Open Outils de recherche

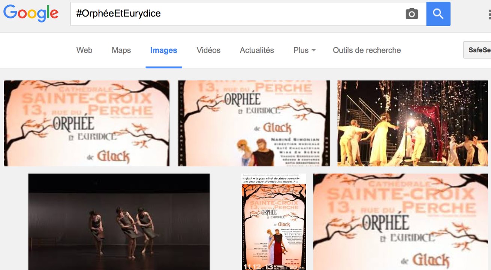(x=367, y=50)
